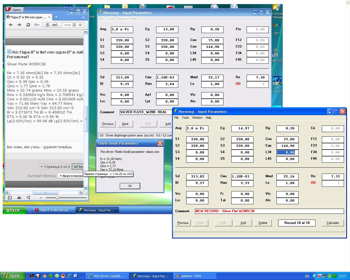Viewport: 350px width, 280px height.
Task: Close Thiele-Small Parameters dialog
Action: click(160, 143)
